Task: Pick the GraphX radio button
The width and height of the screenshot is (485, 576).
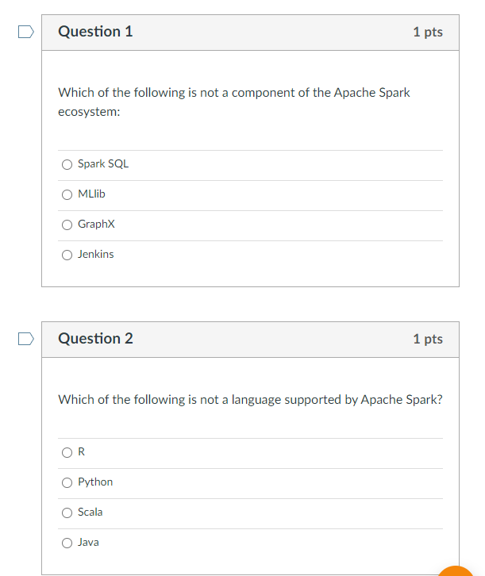Action: click(x=67, y=225)
